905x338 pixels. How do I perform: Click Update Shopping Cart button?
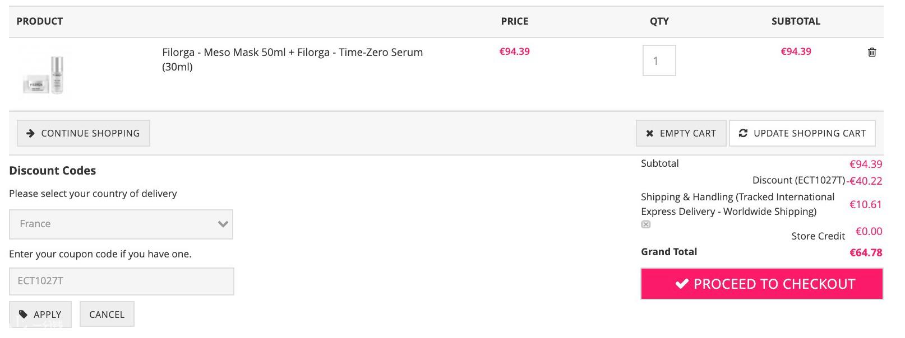coord(802,133)
